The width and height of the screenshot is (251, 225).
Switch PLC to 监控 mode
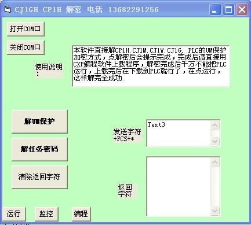46,214
